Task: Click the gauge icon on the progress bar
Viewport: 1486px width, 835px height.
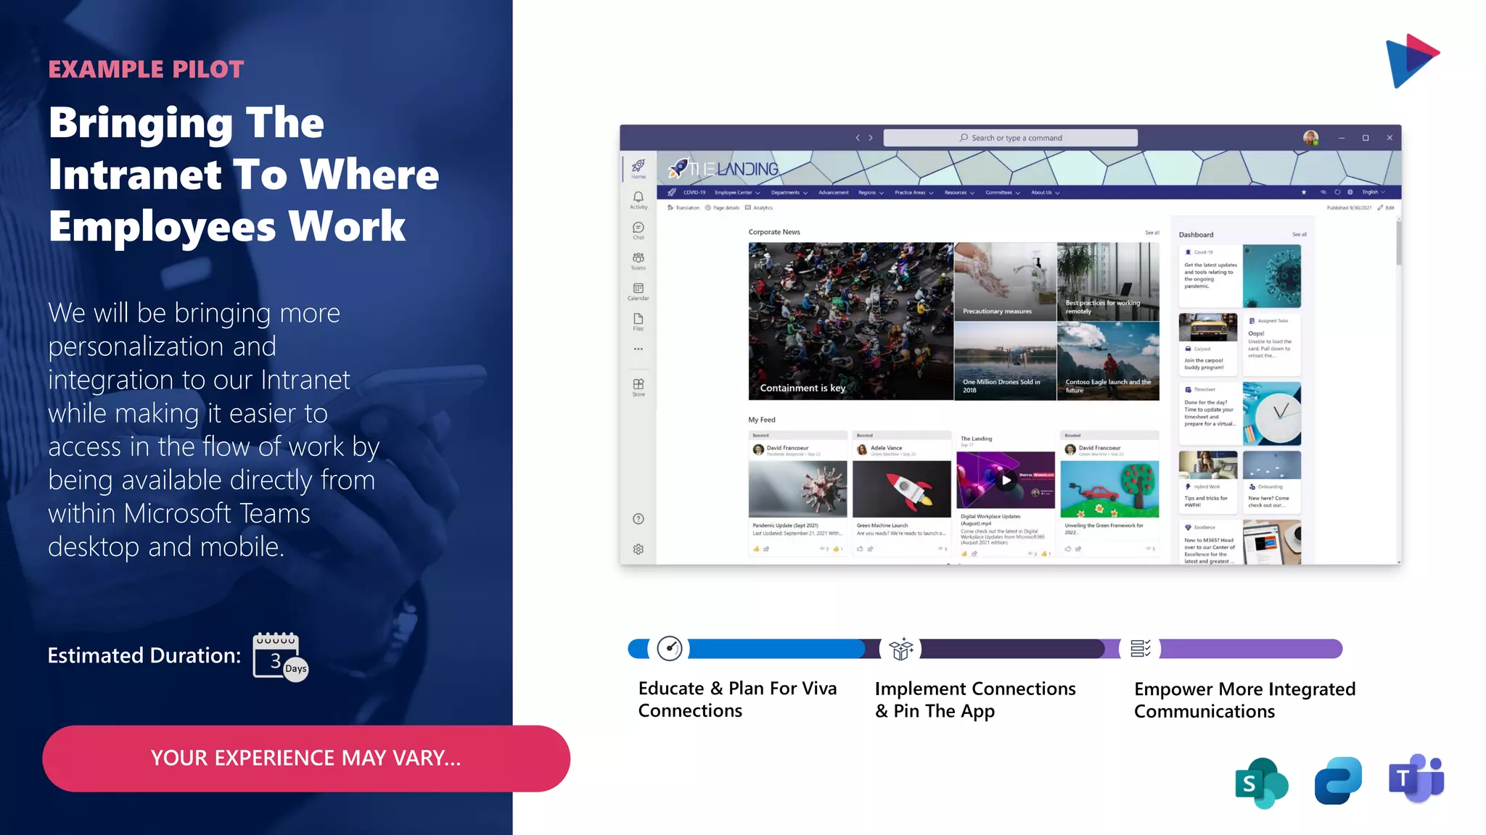Action: click(x=669, y=649)
